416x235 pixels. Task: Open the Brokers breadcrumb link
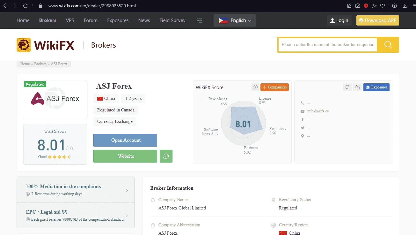pyautogui.click(x=40, y=64)
